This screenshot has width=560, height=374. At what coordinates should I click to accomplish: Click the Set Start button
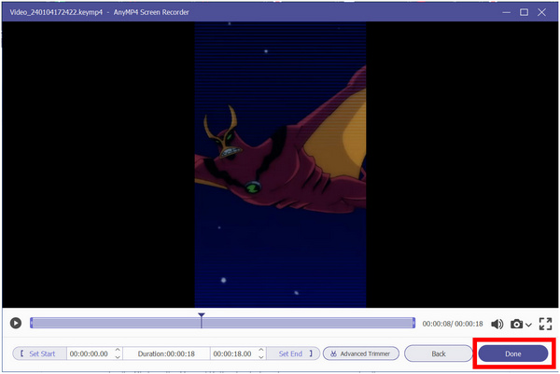[x=39, y=353]
